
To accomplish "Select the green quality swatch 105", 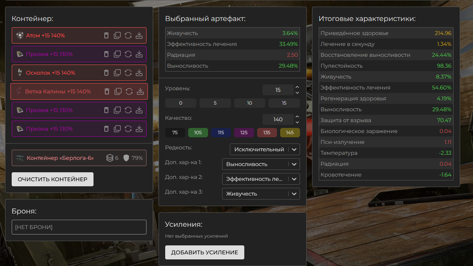I will [x=198, y=133].
